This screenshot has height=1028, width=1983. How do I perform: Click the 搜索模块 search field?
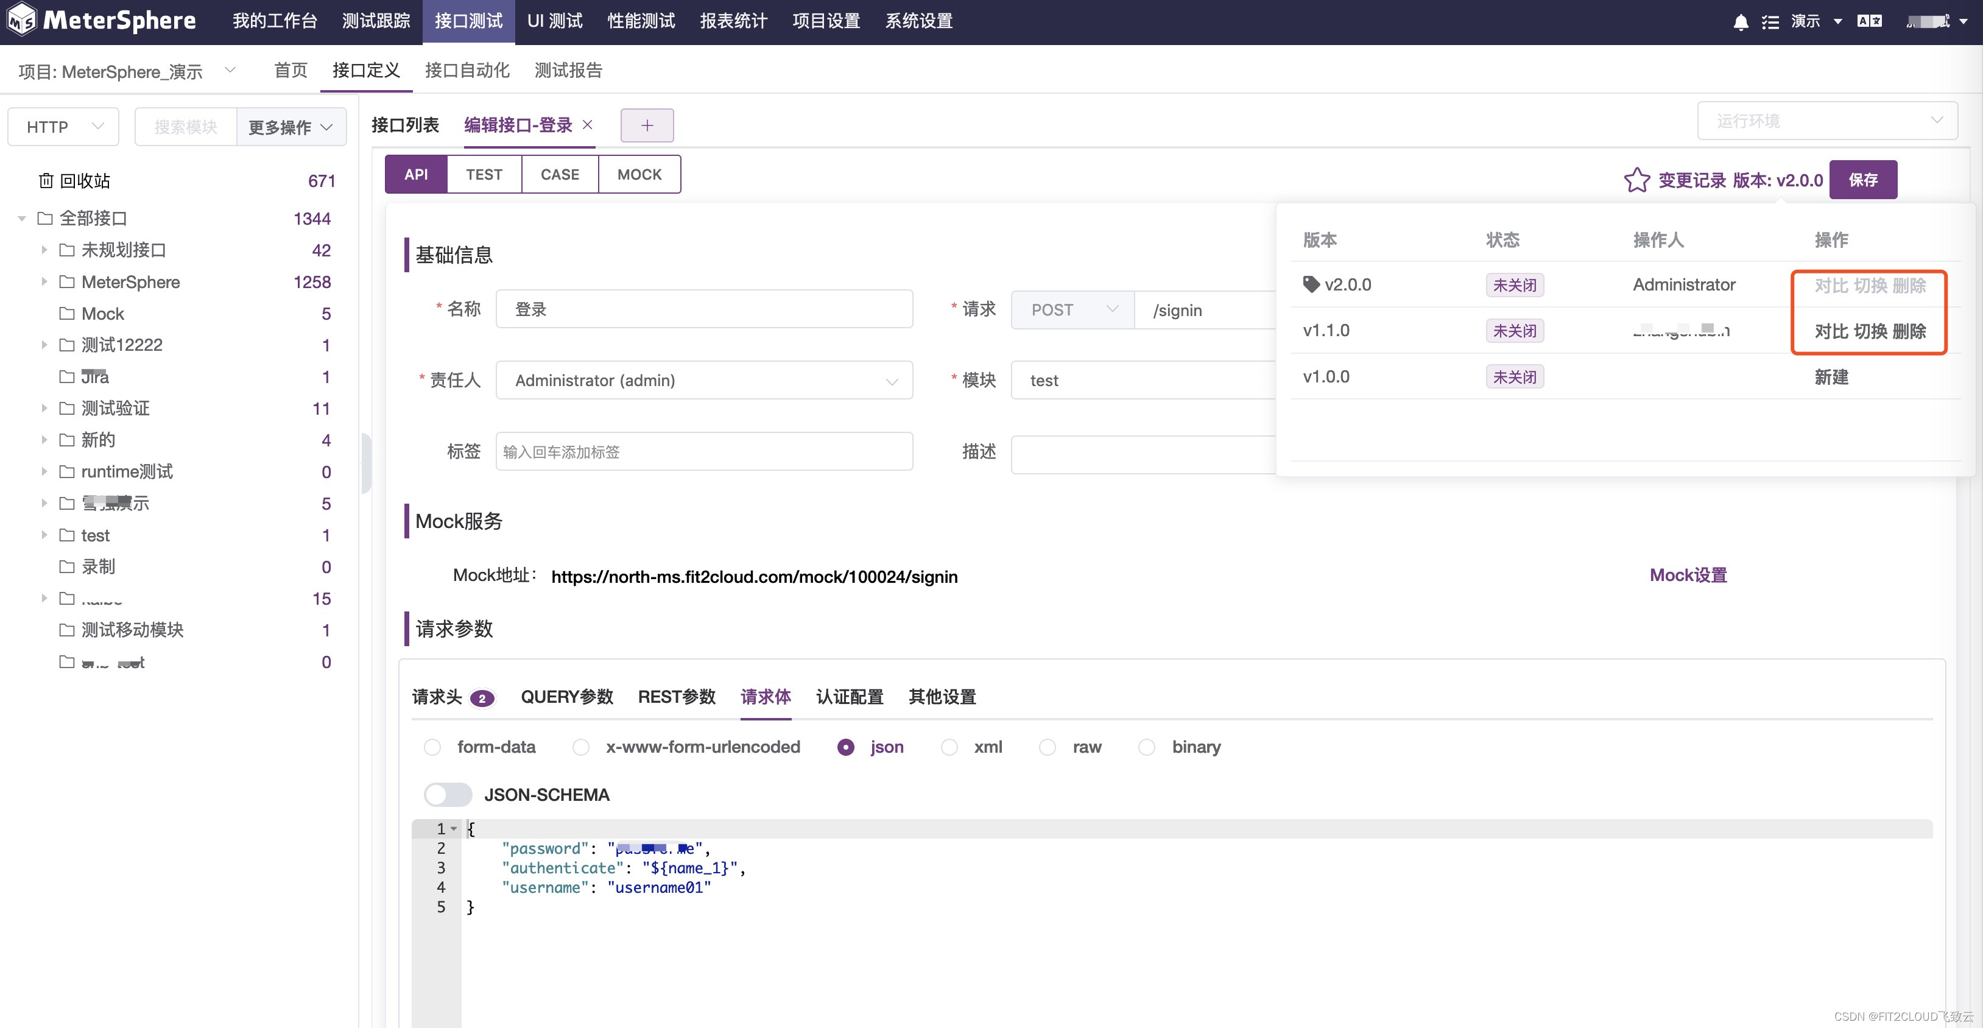(x=186, y=126)
